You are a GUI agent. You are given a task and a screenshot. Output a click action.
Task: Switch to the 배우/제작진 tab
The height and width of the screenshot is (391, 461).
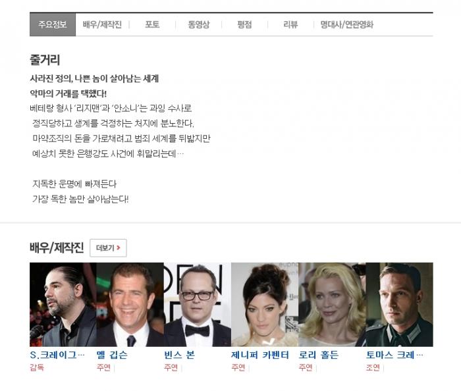[102, 25]
